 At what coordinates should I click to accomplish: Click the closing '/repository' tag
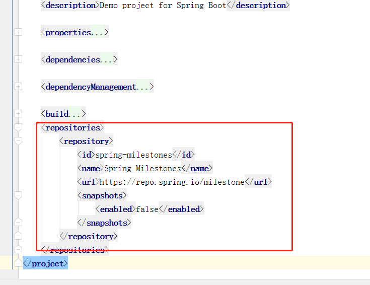pos(88,236)
